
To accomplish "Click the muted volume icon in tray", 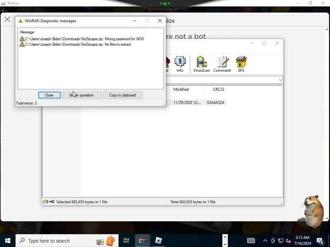I will click(x=288, y=241).
